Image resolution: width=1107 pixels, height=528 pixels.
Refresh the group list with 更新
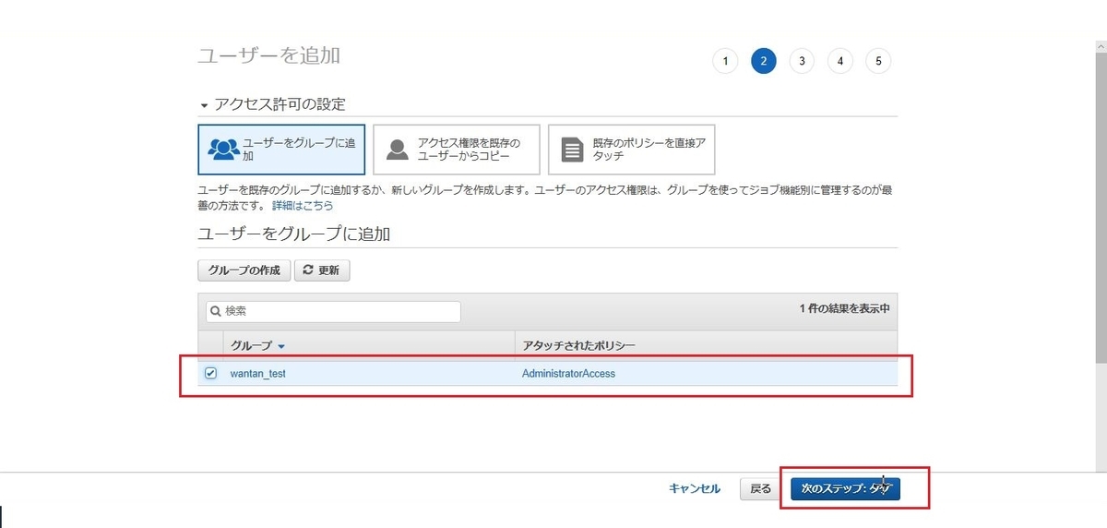tap(321, 270)
